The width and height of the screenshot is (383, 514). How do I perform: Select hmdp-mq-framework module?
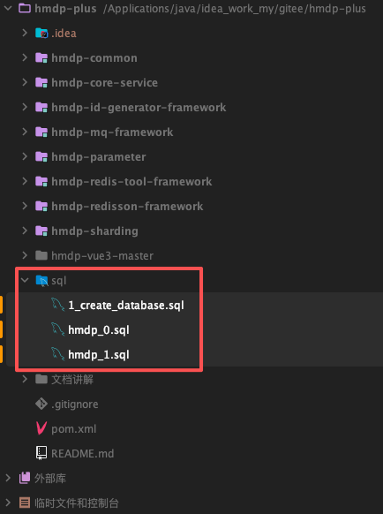pyautogui.click(x=112, y=132)
